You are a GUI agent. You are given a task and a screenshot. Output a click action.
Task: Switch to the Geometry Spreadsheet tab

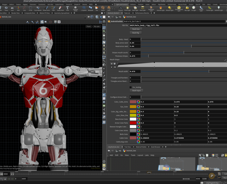[x=62, y=13]
